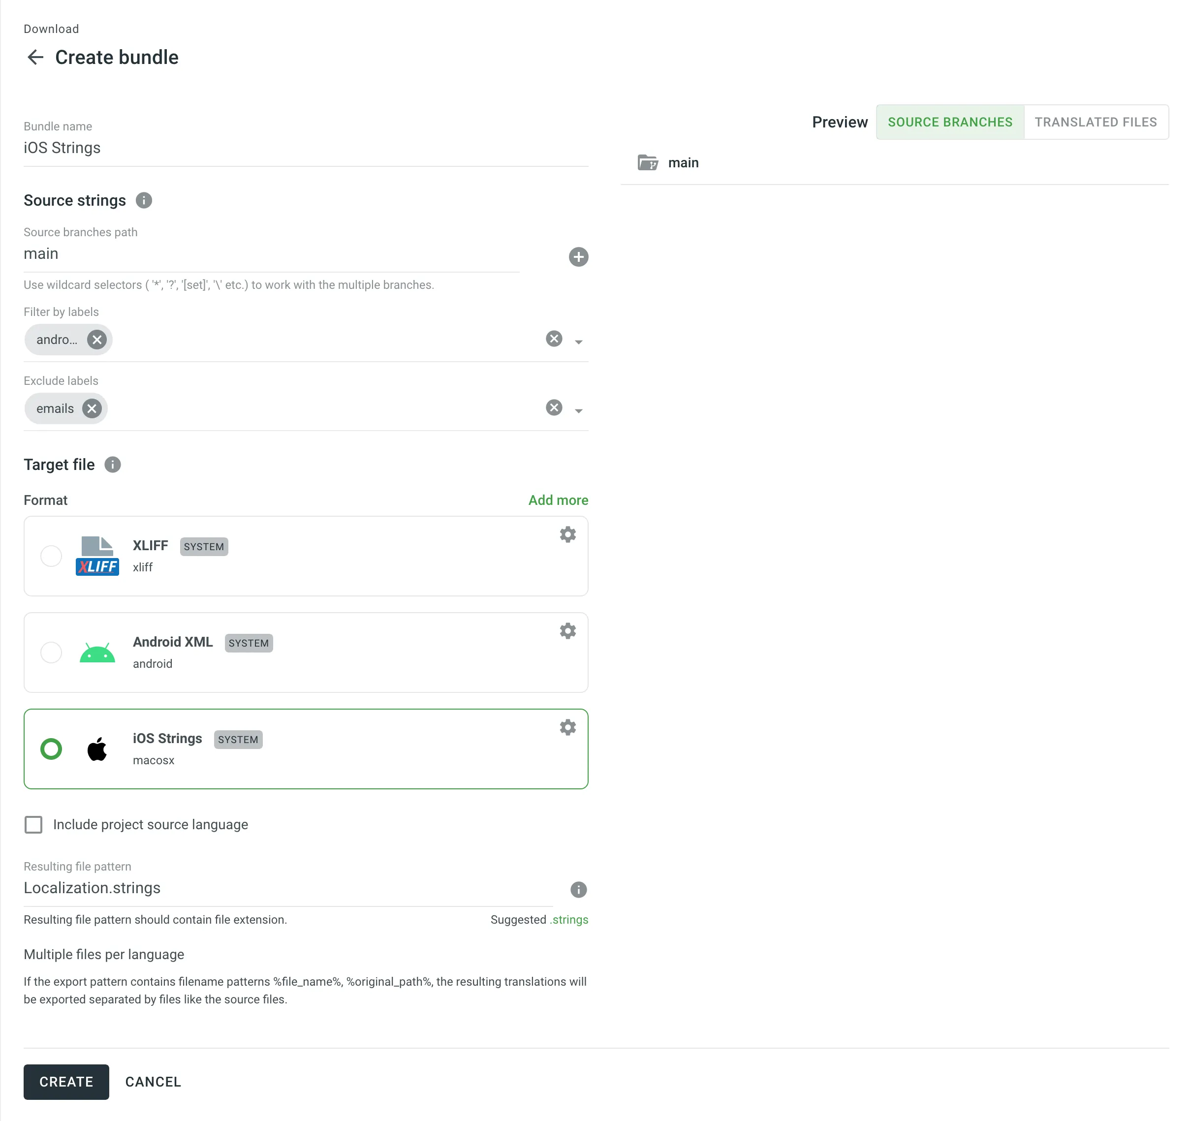Screen dimensions: 1193x1121
Task: Switch to the Translated Files tab
Action: coord(1096,122)
